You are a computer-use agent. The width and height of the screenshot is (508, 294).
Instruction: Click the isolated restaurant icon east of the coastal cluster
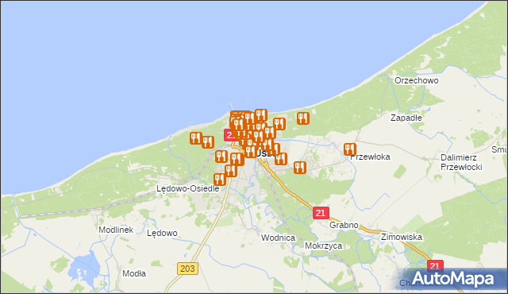302,118
